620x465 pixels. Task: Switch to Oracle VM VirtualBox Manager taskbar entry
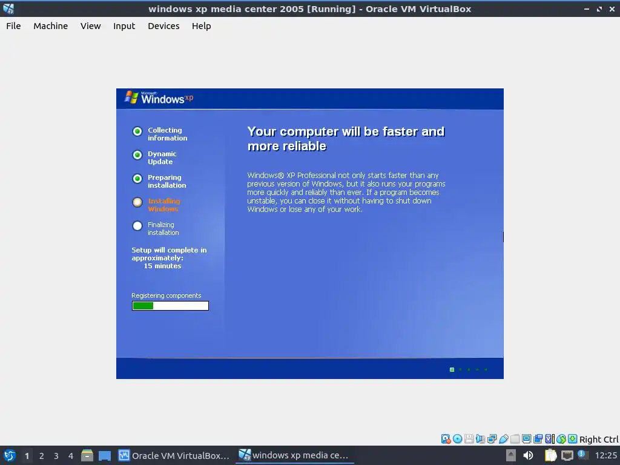(x=174, y=455)
